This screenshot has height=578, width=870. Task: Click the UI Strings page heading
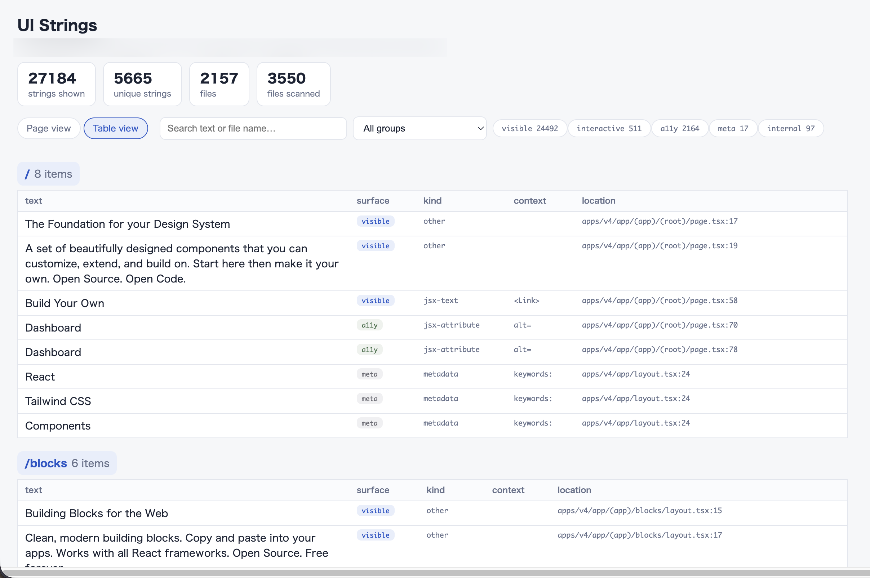click(x=57, y=25)
